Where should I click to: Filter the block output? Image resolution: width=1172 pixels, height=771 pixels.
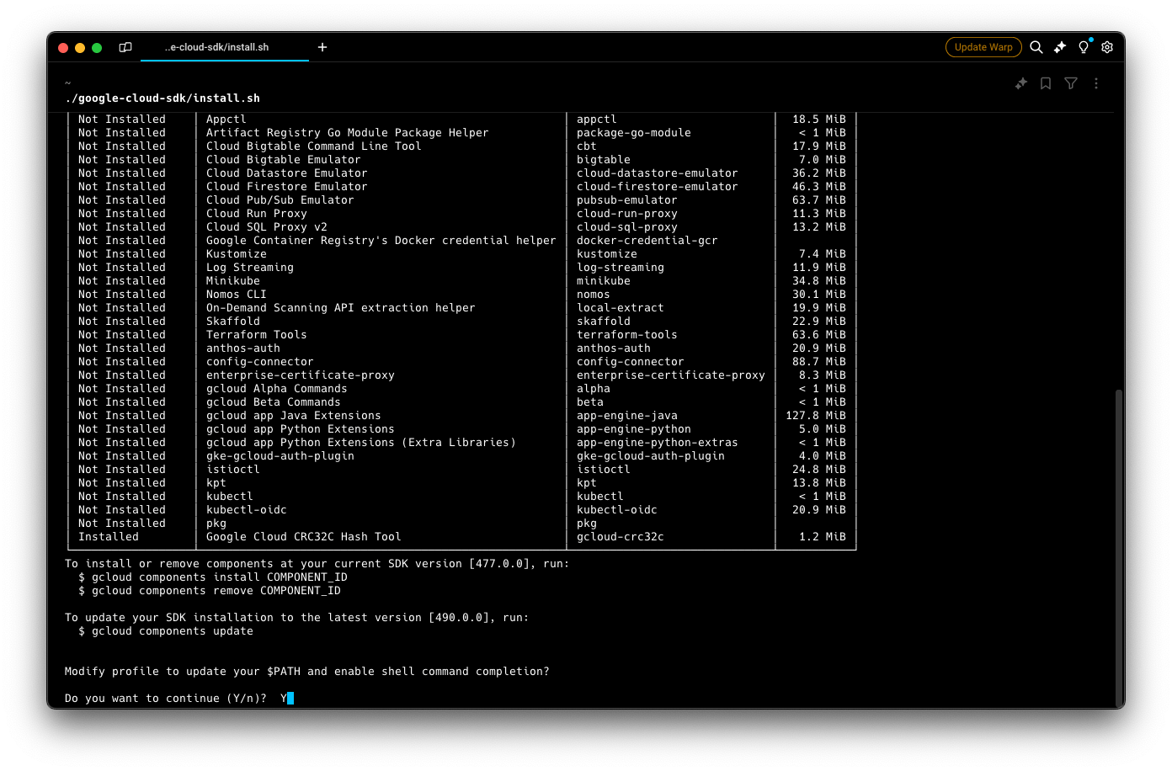[x=1071, y=83]
